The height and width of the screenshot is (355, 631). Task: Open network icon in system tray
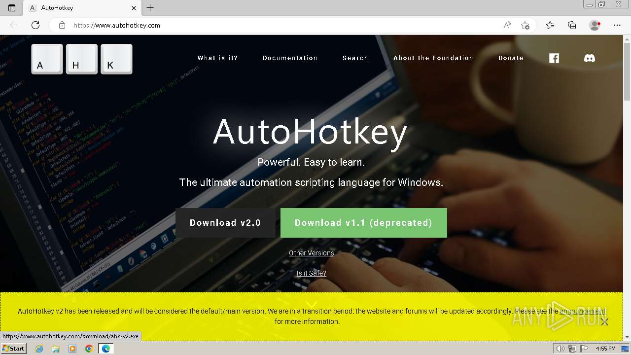[572, 349]
